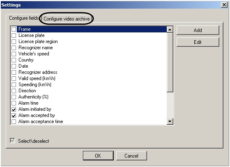Click the Add button
The image size is (230, 167).
[x=198, y=30]
